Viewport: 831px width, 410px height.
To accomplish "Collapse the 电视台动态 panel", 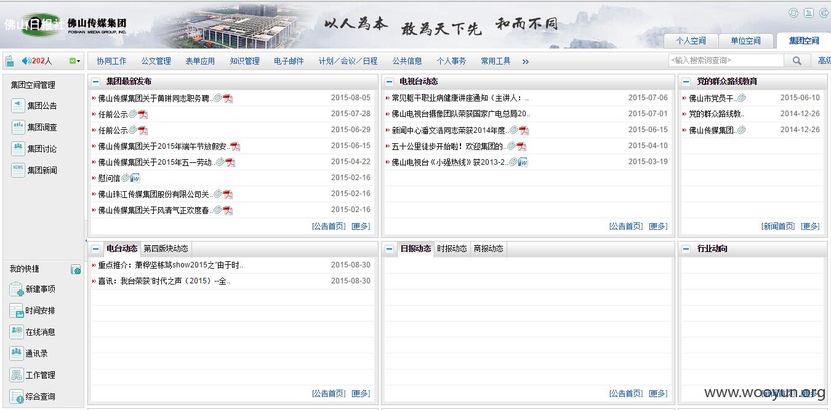I will (389, 82).
